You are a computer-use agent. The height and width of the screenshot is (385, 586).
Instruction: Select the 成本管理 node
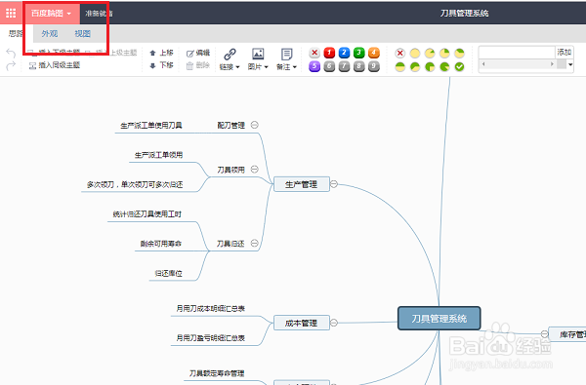click(x=302, y=323)
